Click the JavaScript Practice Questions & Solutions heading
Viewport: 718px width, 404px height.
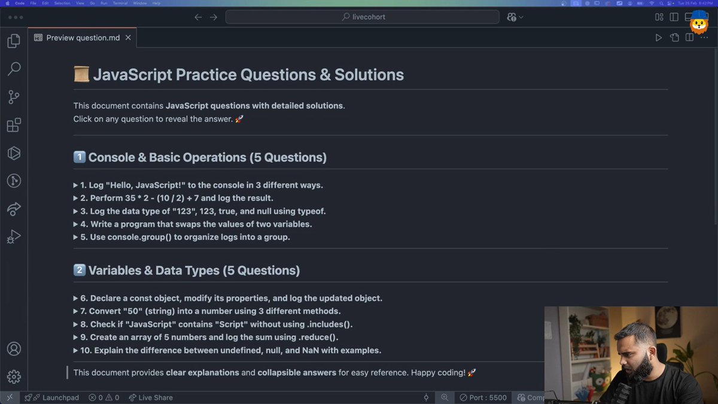point(238,75)
